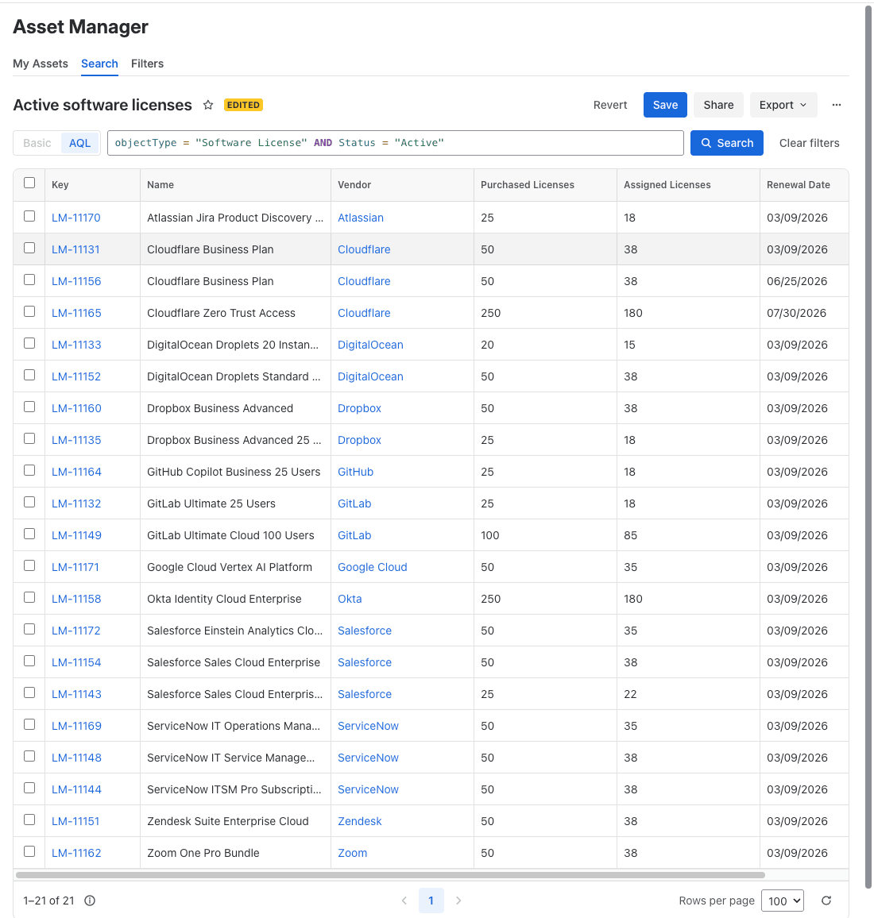
Task: Change the Rows per page selector
Action: (x=783, y=901)
